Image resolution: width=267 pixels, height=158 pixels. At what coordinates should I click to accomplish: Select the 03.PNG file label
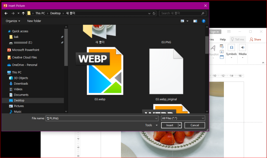166,42
